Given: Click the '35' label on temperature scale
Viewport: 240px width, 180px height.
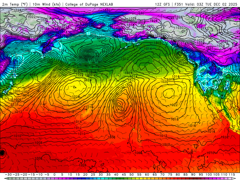Looking at the screenshot, I should (108, 175).
